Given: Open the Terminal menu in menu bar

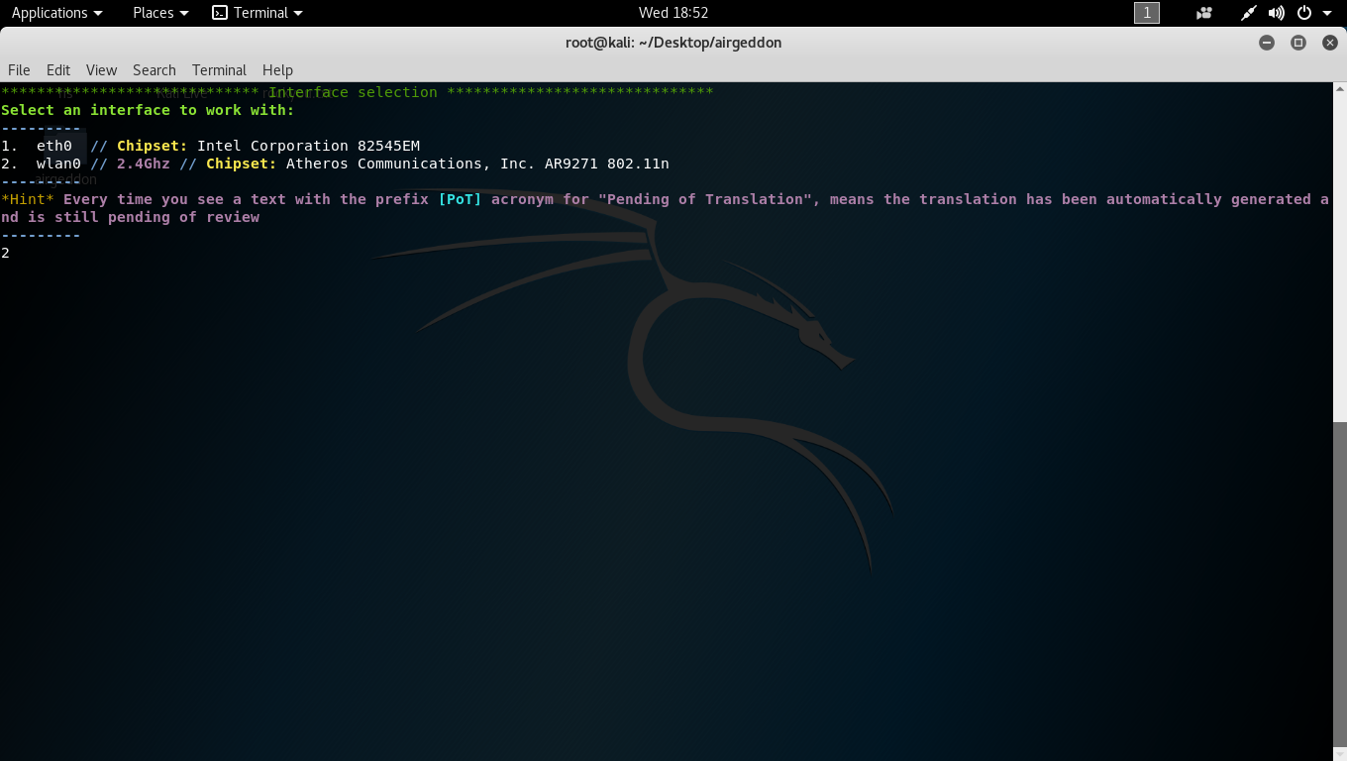Looking at the screenshot, I should (219, 69).
